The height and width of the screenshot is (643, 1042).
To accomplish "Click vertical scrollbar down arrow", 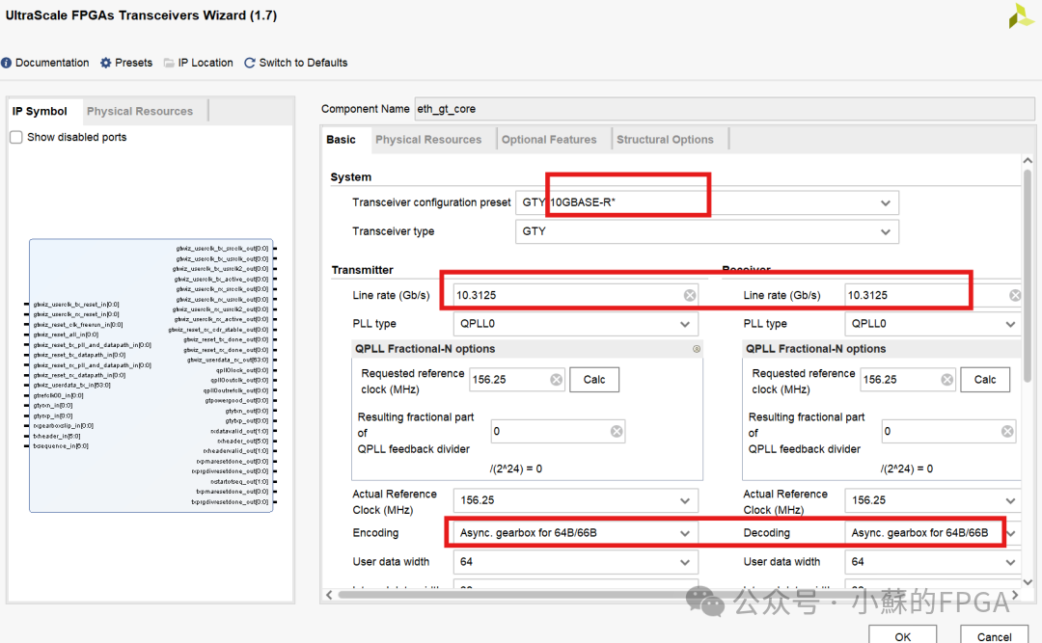I will click(1028, 582).
